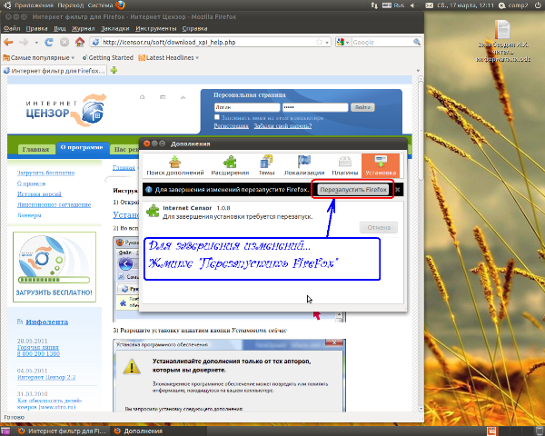545x436 pixels.
Task: Click the bookmark star in the address bar
Action: tap(319, 42)
